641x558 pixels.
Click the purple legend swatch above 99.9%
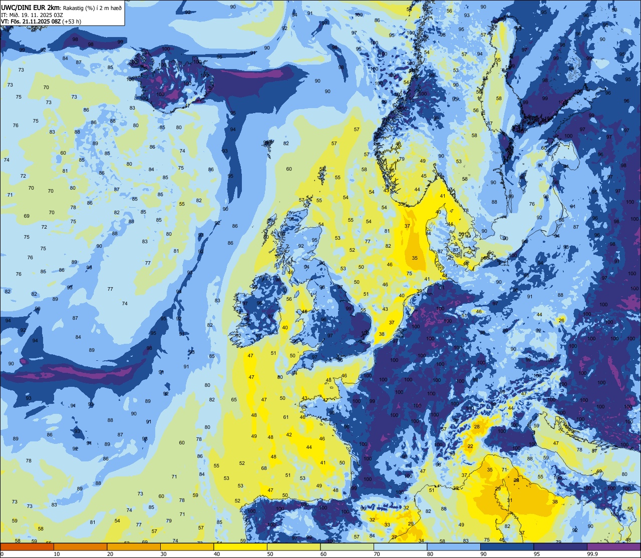click(x=614, y=546)
